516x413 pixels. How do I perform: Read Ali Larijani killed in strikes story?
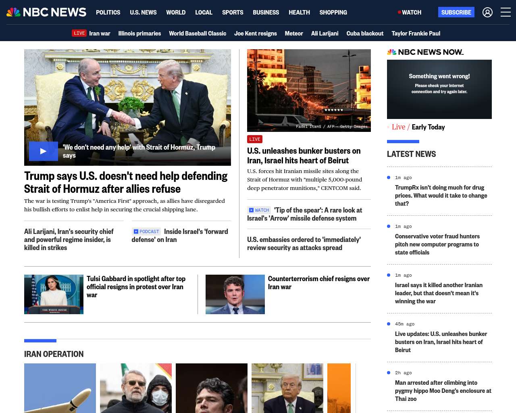69,240
